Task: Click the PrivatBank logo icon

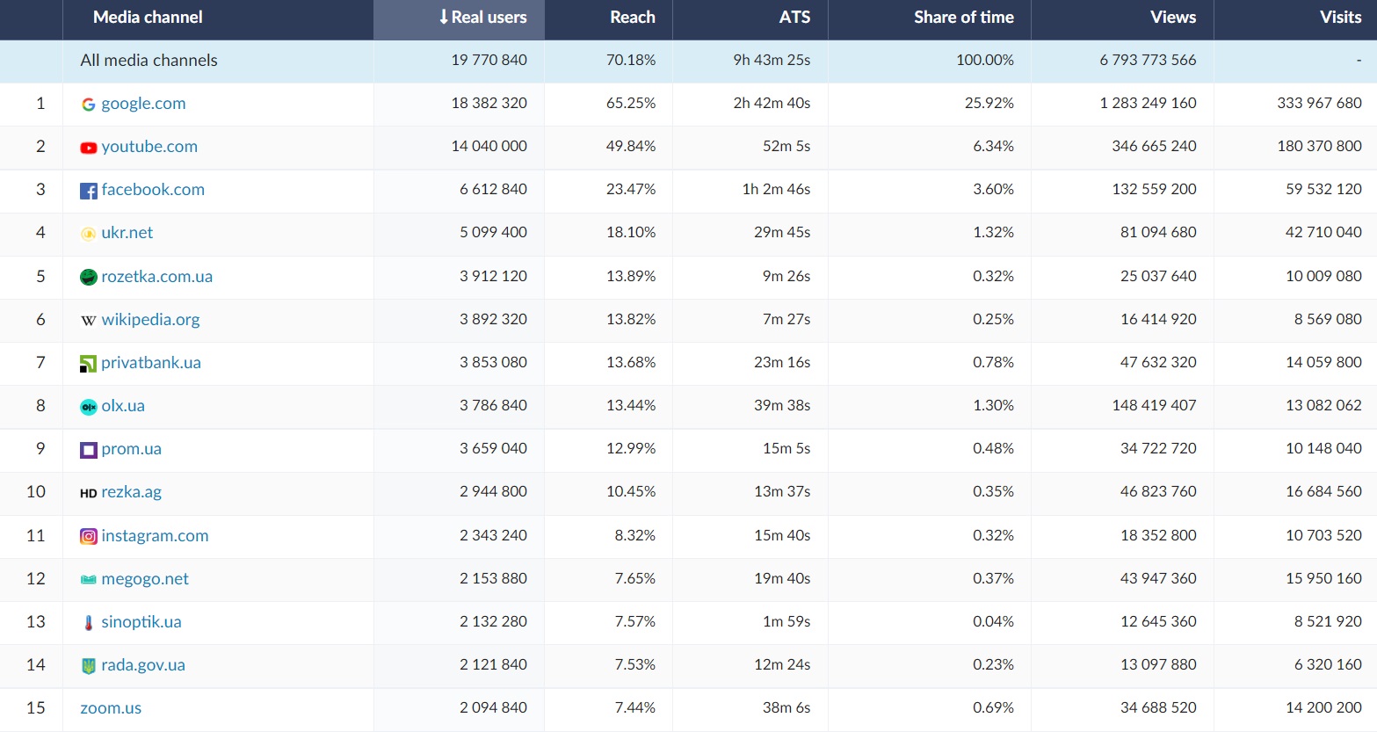Action: 88,364
